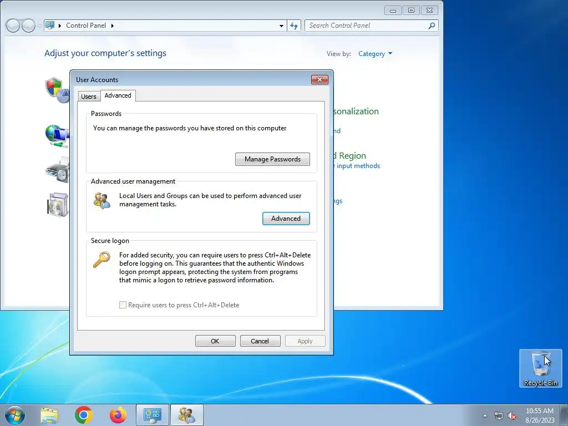Click Show desktop strip at taskbar end
This screenshot has width=568, height=426.
click(564, 415)
